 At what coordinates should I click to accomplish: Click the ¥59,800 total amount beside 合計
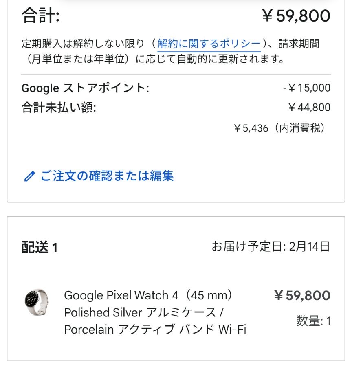click(x=296, y=16)
